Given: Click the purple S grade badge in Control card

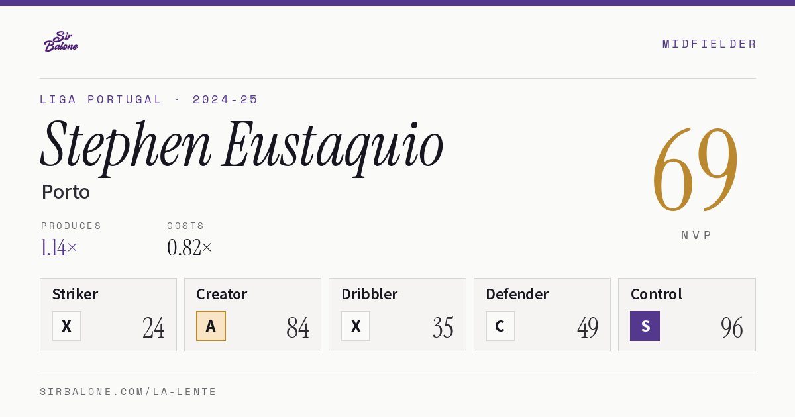Looking at the screenshot, I should (x=645, y=326).
